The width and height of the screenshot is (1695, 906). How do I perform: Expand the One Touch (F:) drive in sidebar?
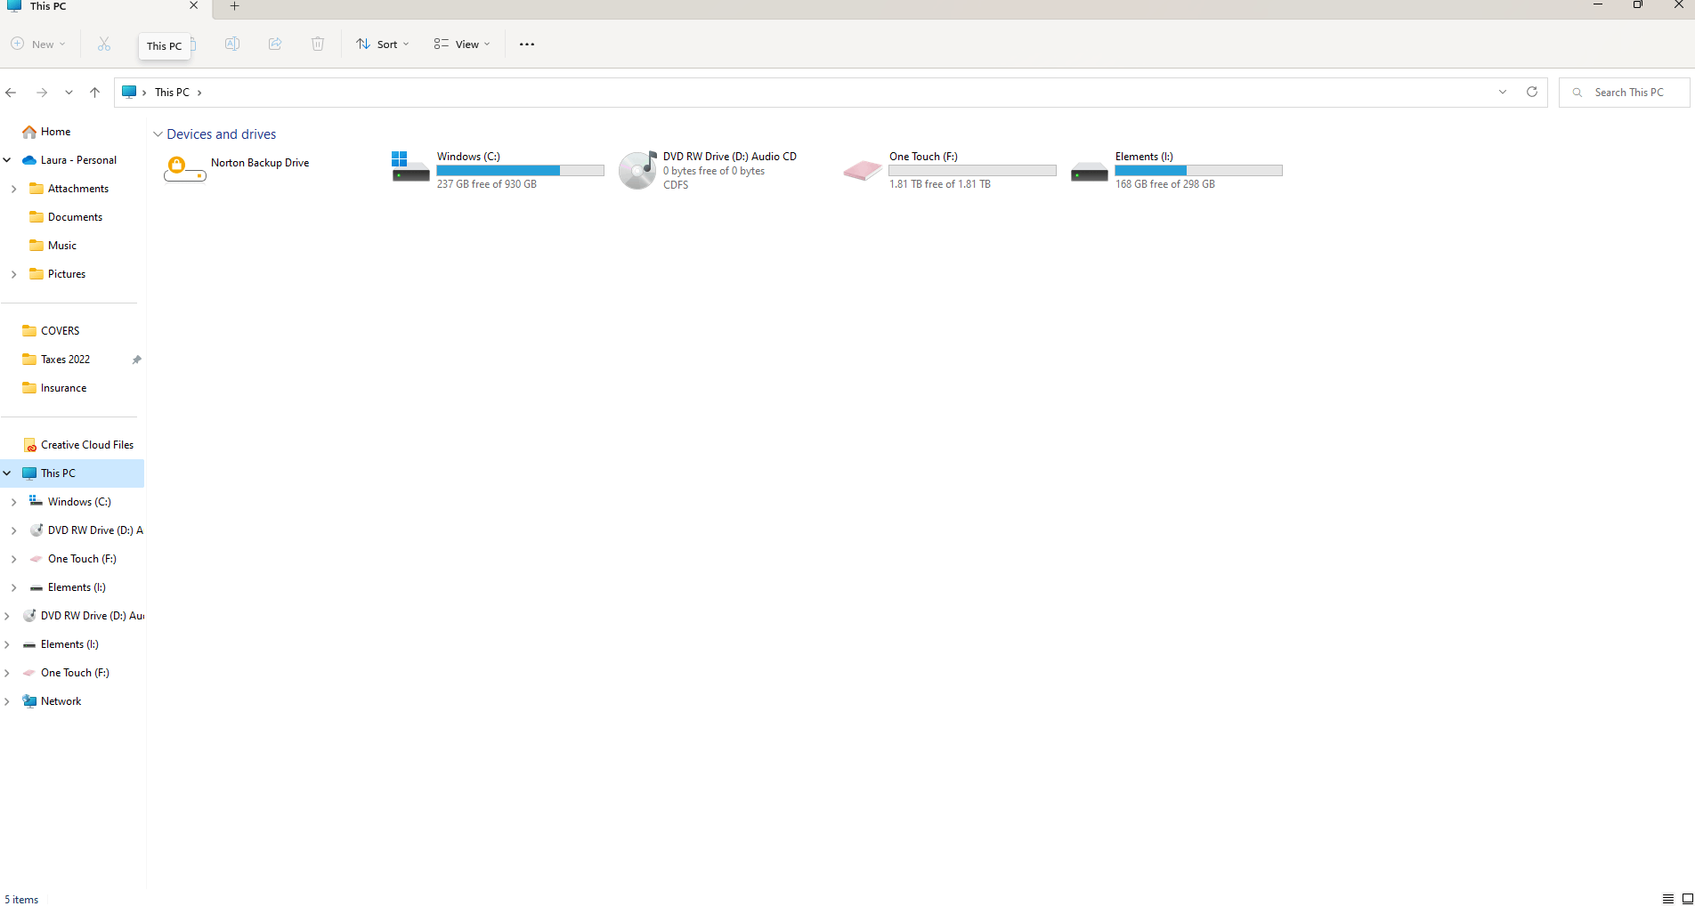point(12,558)
